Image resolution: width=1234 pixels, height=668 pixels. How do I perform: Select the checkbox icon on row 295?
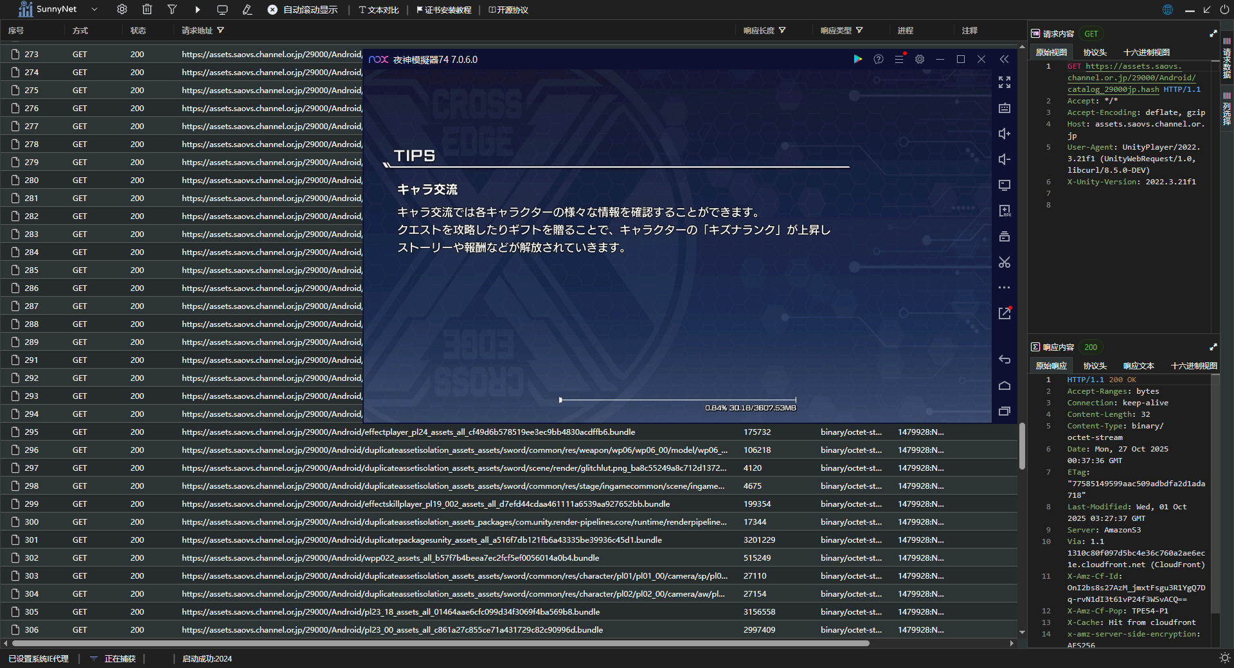tap(15, 432)
